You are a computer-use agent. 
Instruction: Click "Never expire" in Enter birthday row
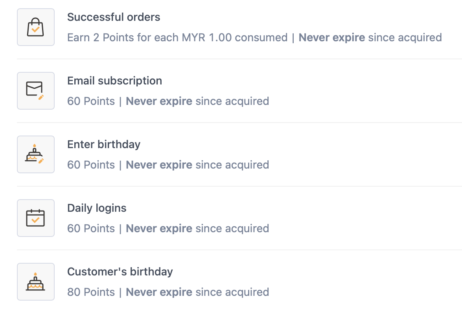click(x=159, y=165)
